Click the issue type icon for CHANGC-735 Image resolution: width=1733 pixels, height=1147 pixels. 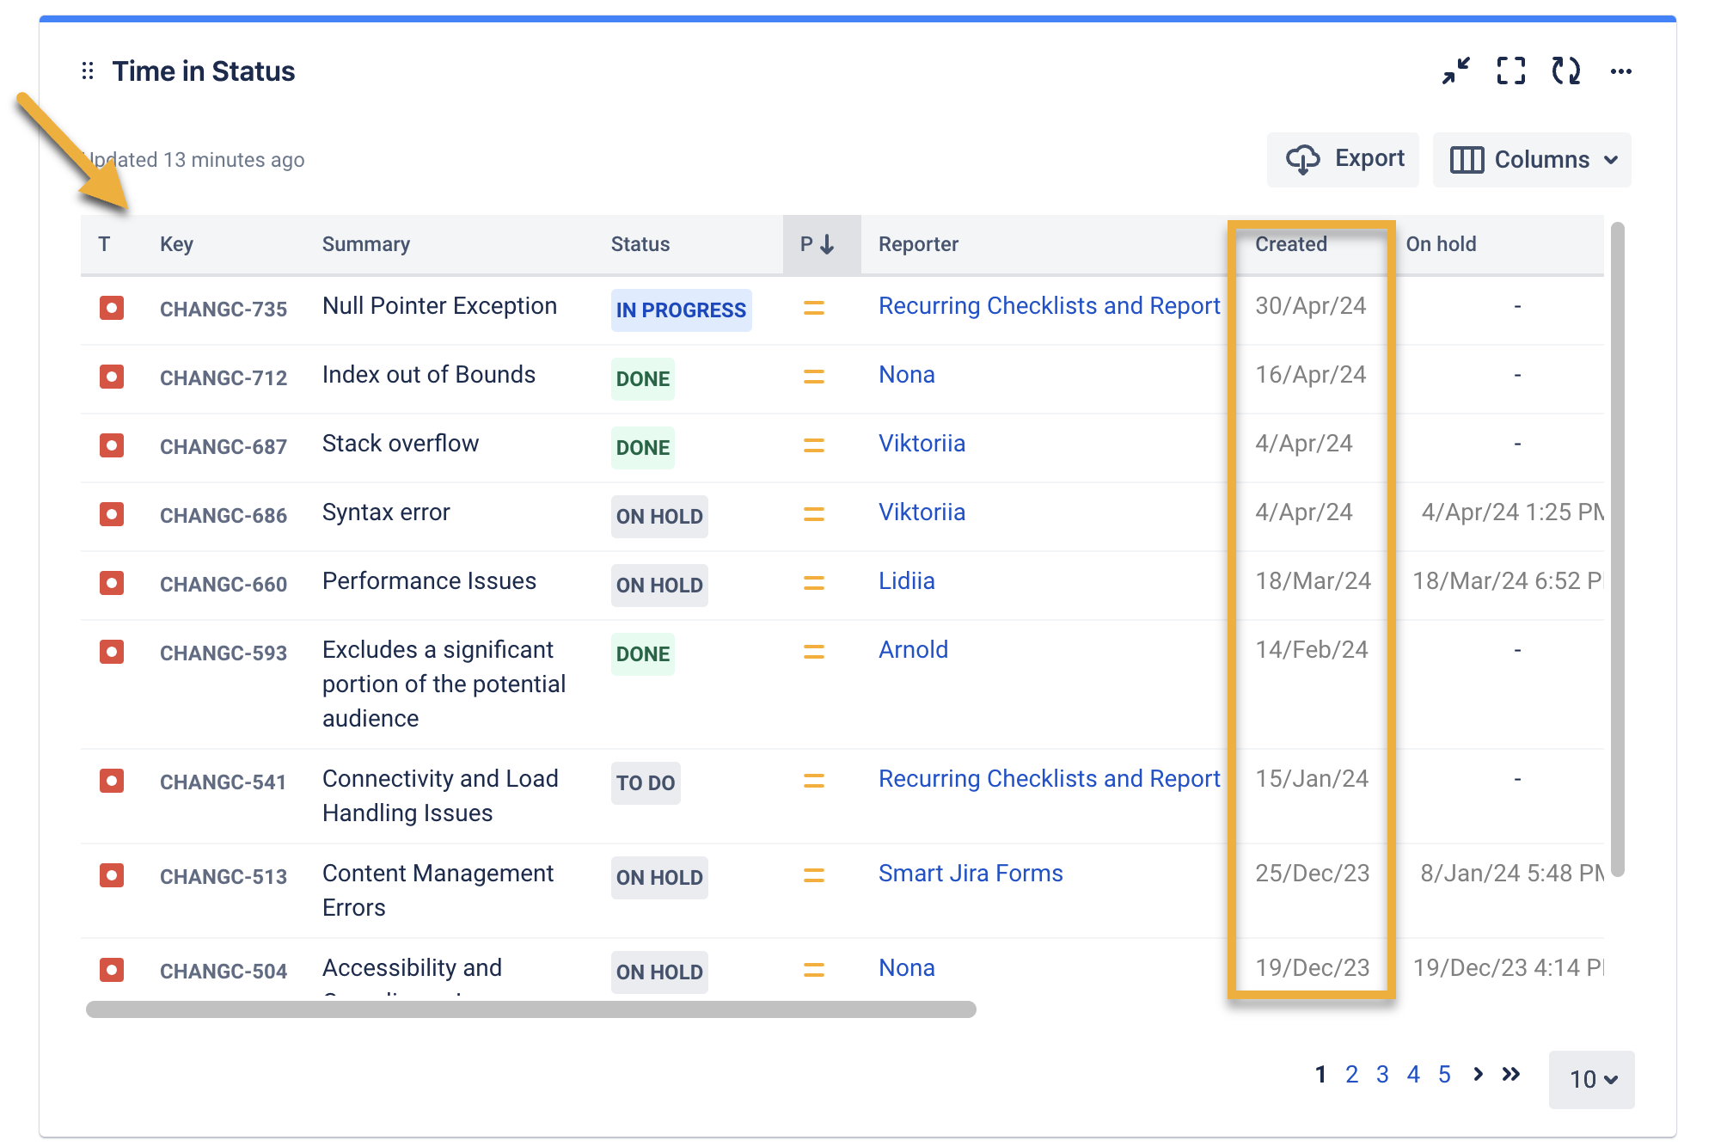(x=112, y=308)
